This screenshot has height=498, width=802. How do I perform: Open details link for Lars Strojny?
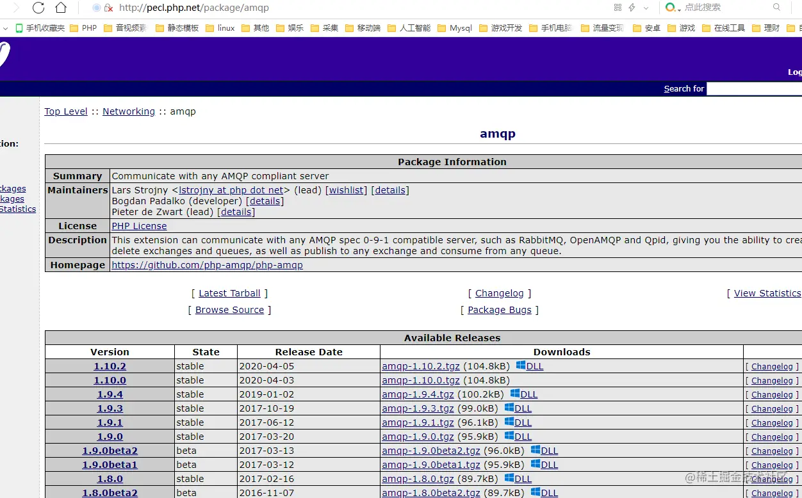coord(390,190)
